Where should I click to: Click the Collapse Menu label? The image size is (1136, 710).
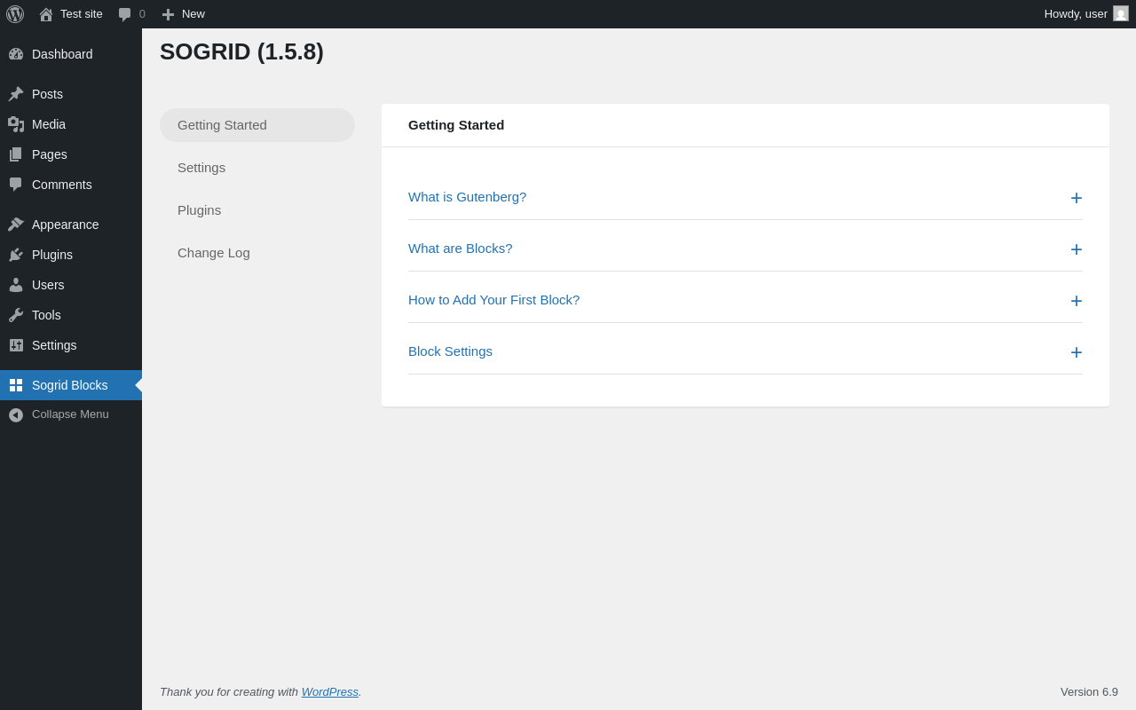(70, 414)
